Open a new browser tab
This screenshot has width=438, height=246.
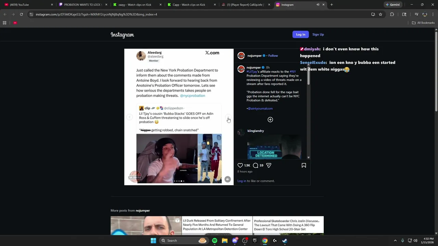[332, 5]
